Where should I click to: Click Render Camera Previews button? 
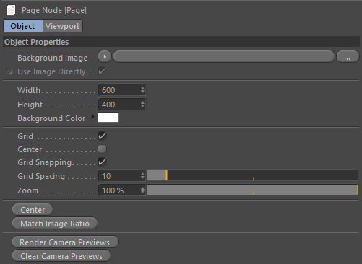click(65, 242)
